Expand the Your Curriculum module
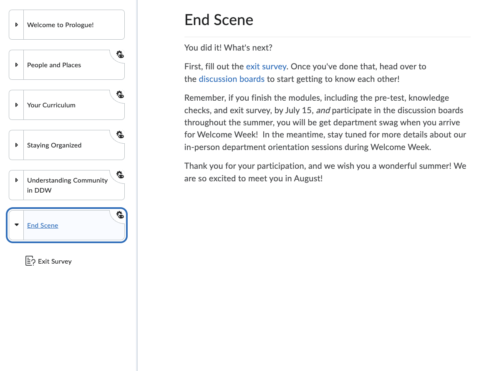 (x=16, y=105)
